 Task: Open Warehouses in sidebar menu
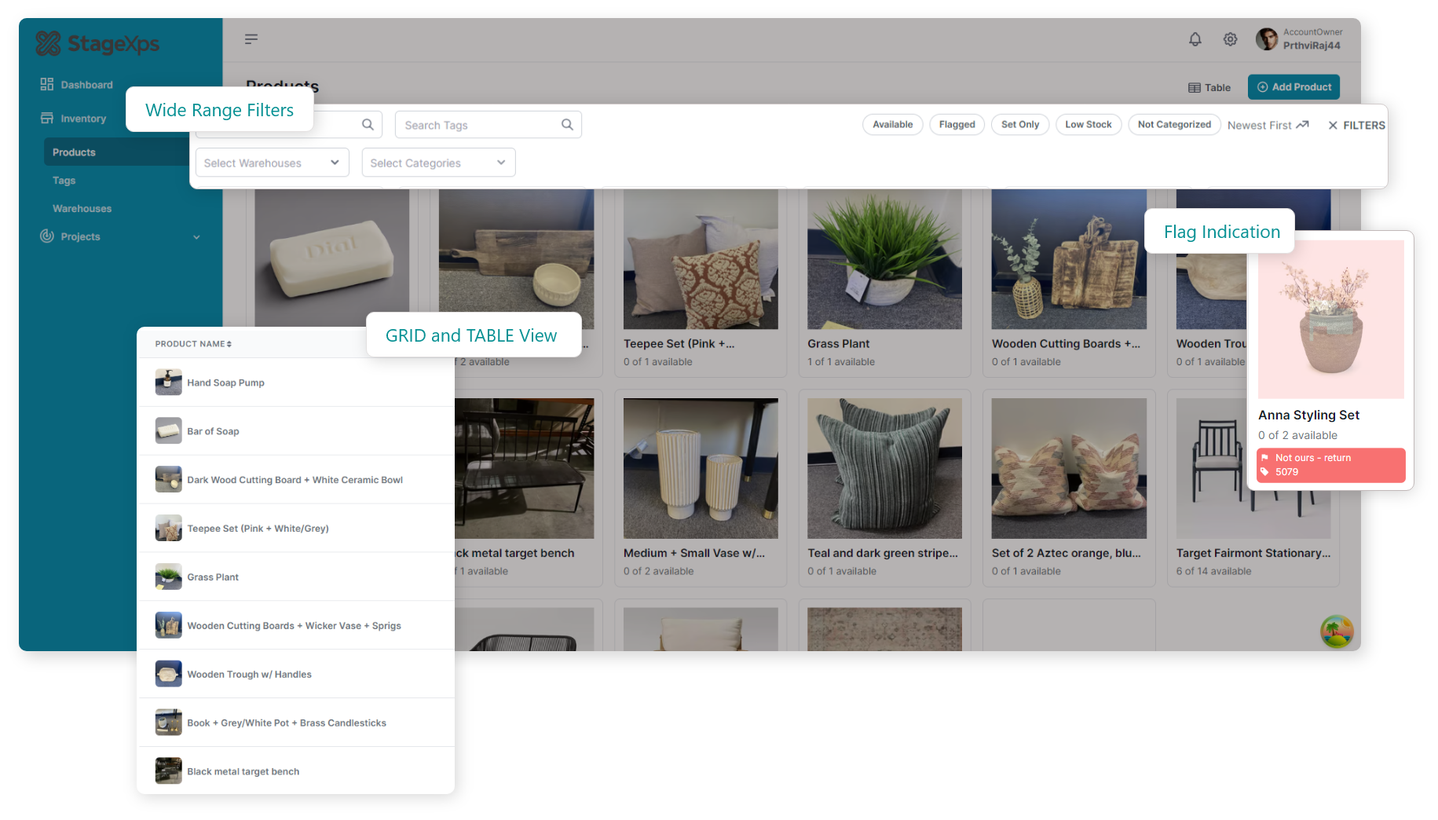pos(82,208)
